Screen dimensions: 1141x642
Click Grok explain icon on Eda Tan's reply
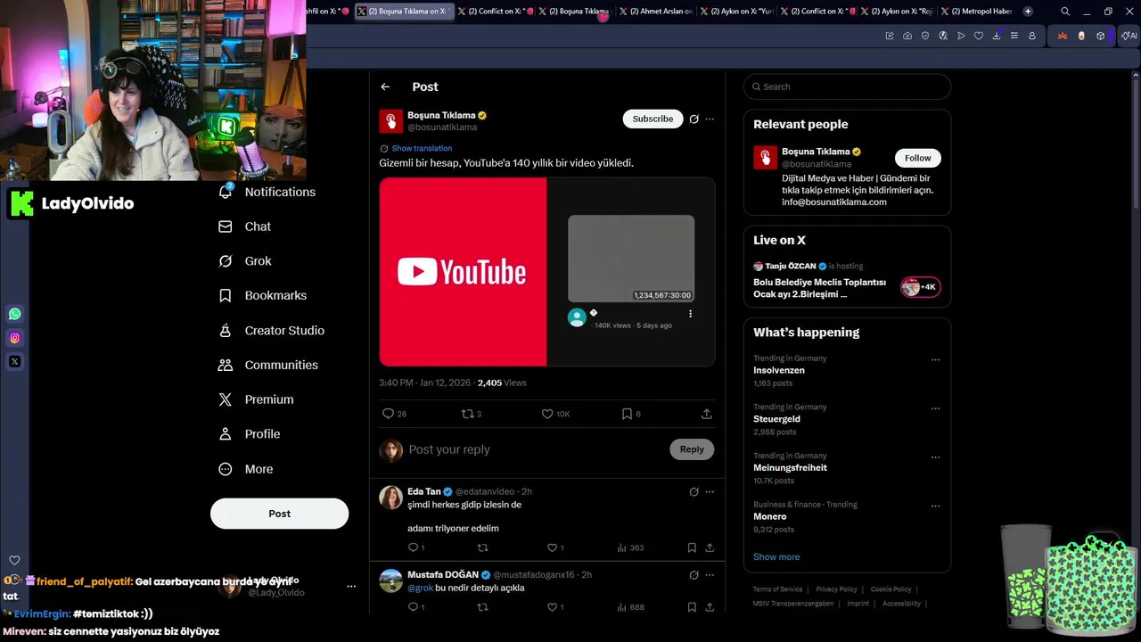pos(694,491)
